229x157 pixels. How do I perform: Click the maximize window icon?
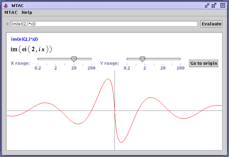pos(214,5)
